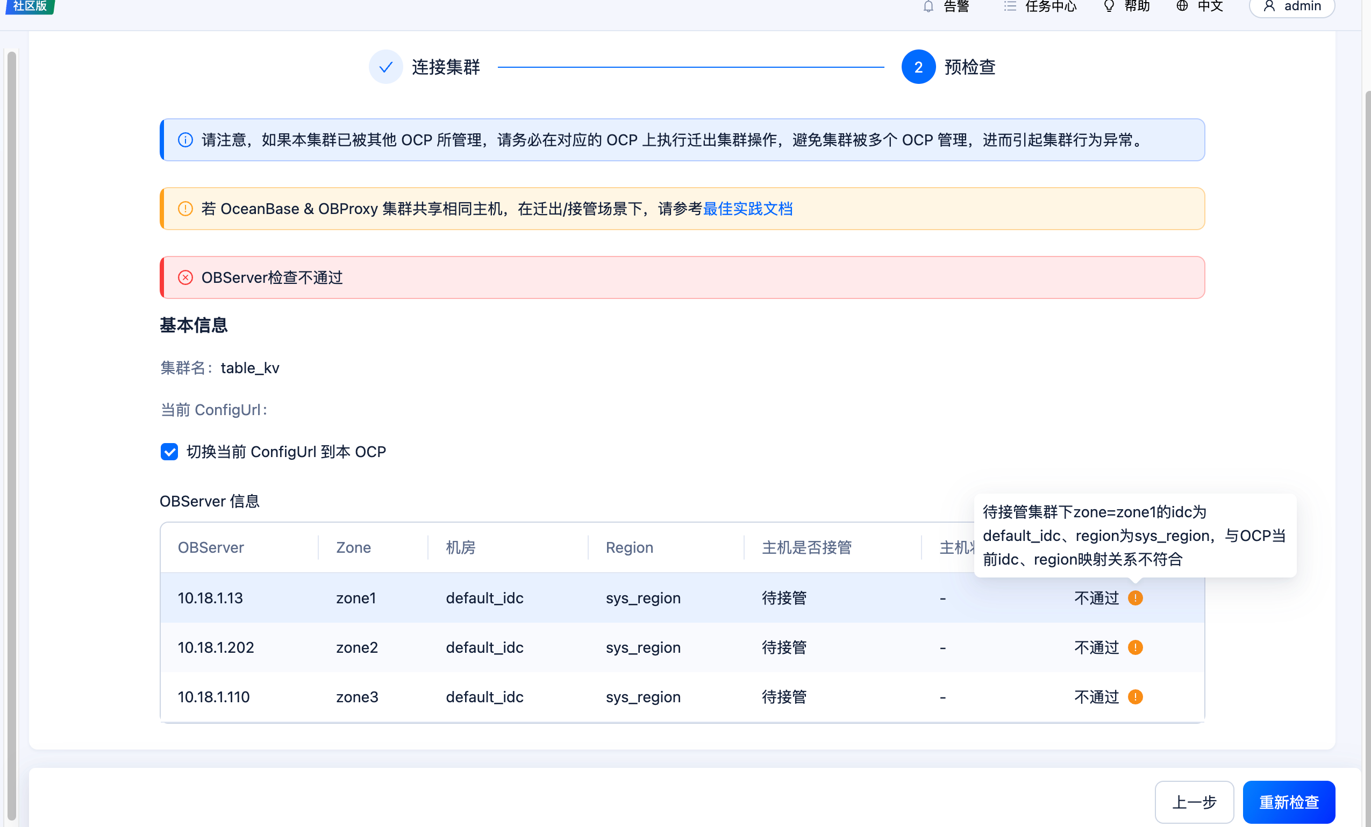Click the 社区版 edition badge
The image size is (1371, 827).
30,6
